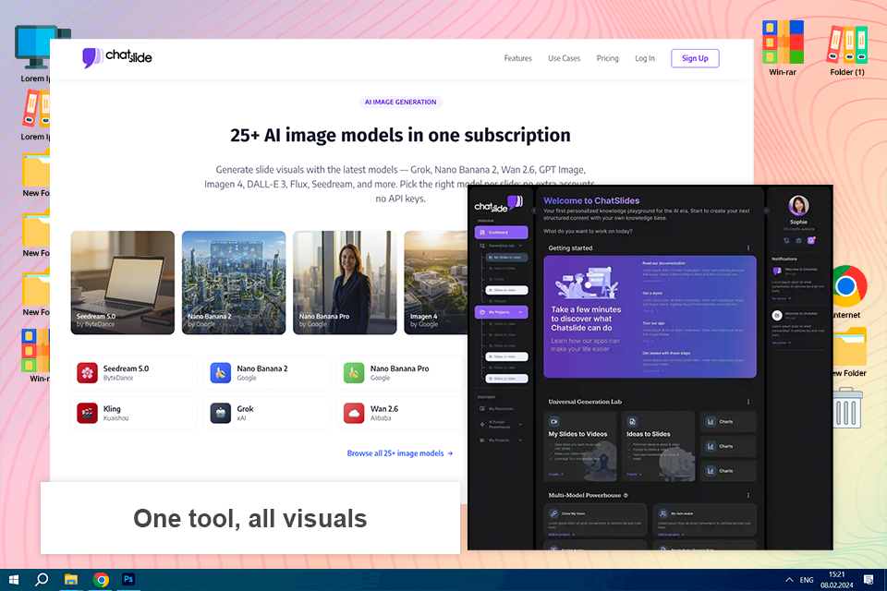The height and width of the screenshot is (591, 887).
Task: Click the Sign Up button
Action: click(695, 58)
